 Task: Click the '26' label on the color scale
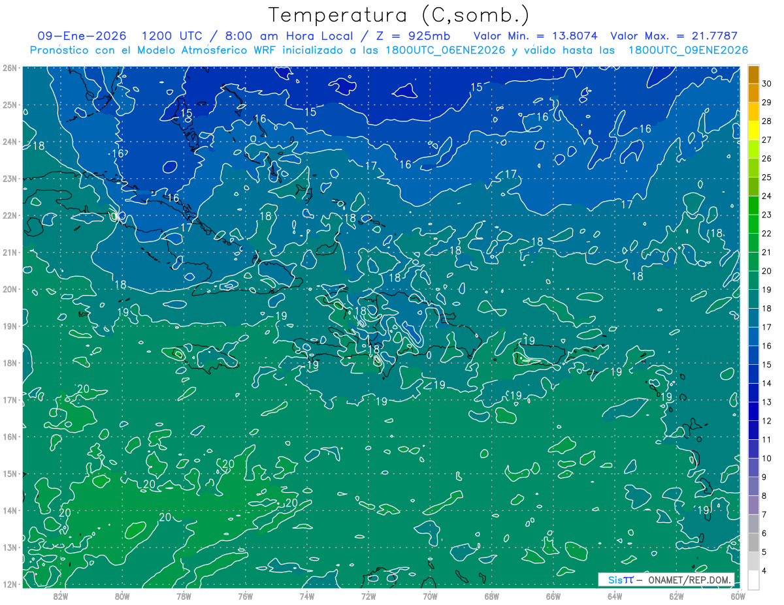(767, 159)
